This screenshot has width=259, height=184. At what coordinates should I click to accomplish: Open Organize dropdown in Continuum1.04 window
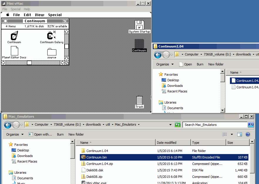coord(165,64)
